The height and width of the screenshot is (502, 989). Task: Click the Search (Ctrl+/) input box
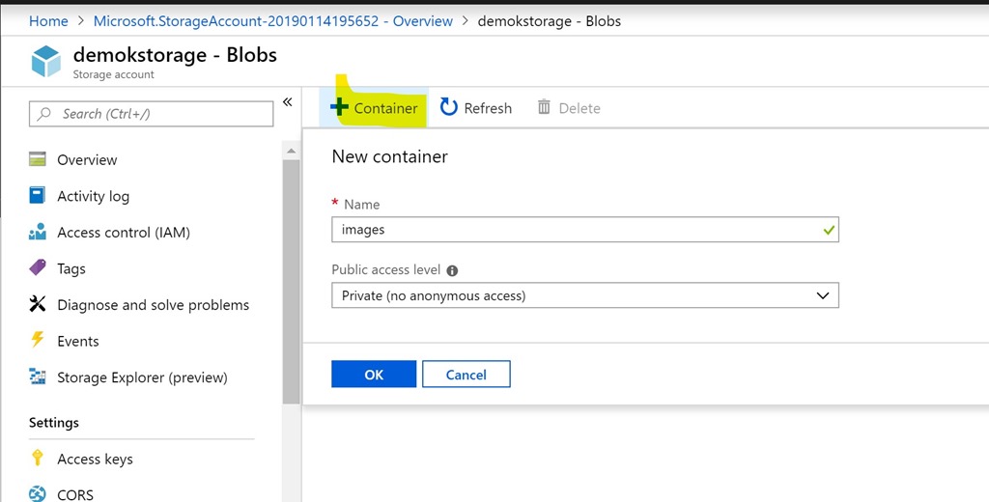[x=152, y=114]
